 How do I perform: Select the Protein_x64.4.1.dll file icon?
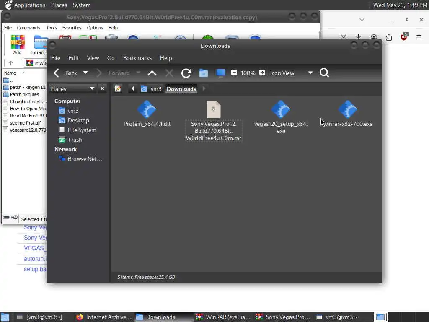click(147, 109)
